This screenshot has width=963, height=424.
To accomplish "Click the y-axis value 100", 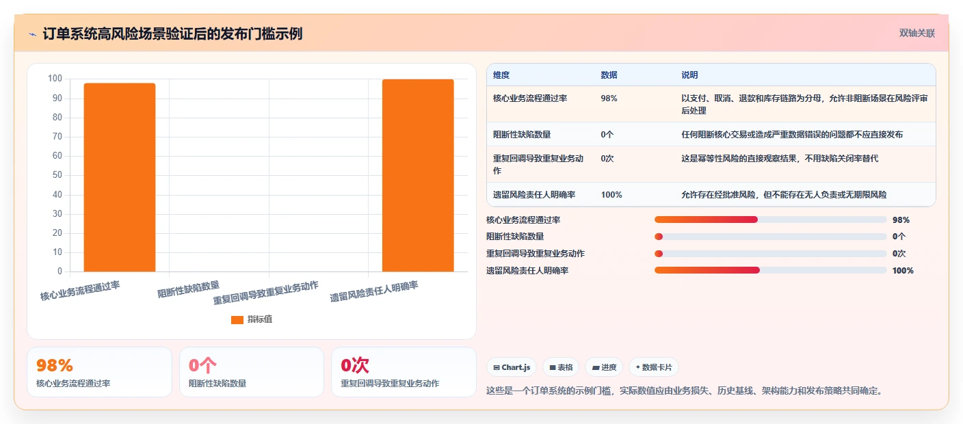I will coord(55,79).
